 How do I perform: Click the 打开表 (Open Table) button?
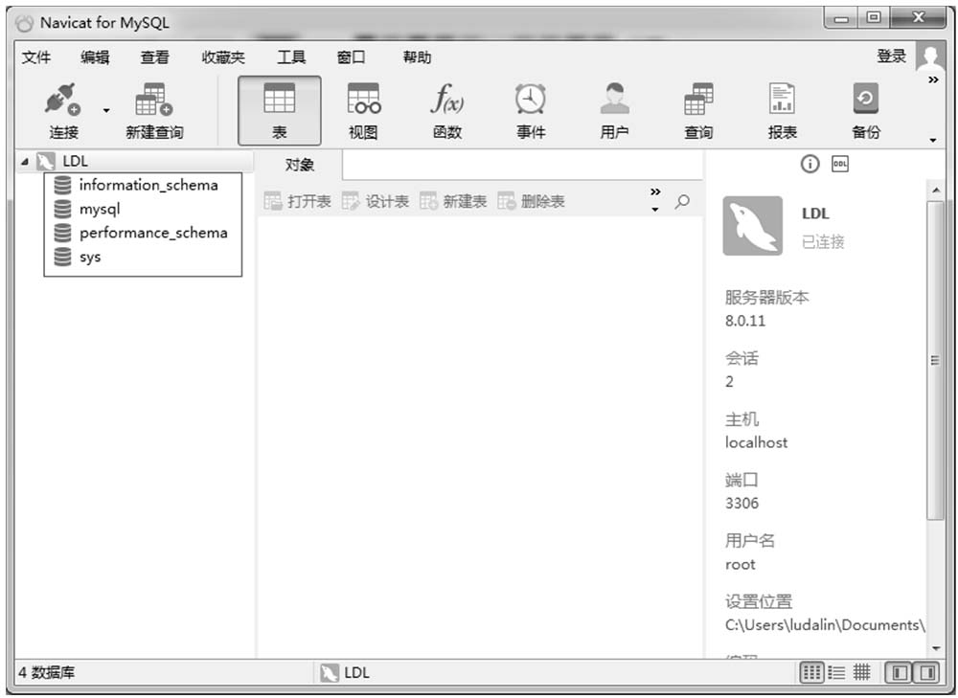298,201
